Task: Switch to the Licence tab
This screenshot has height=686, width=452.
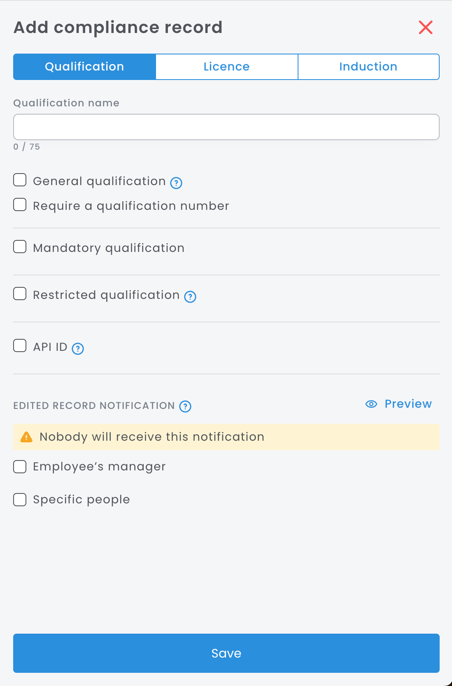Action: click(226, 67)
